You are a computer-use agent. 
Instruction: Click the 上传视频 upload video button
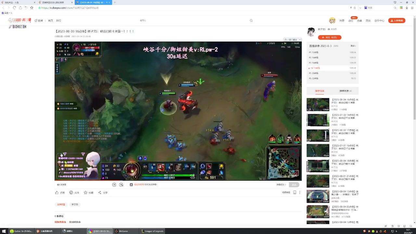[x=396, y=20]
